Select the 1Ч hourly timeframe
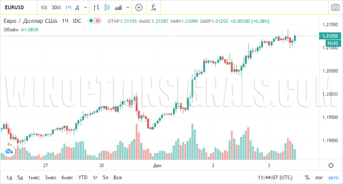 (68, 8)
